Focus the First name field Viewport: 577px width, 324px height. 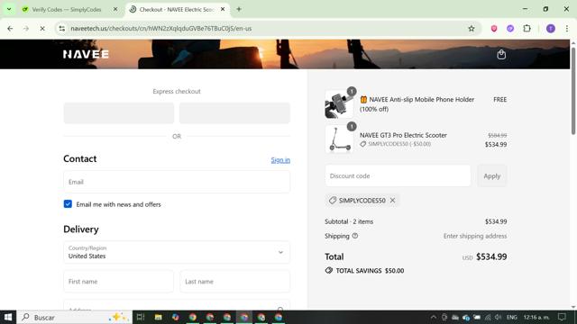(x=118, y=282)
